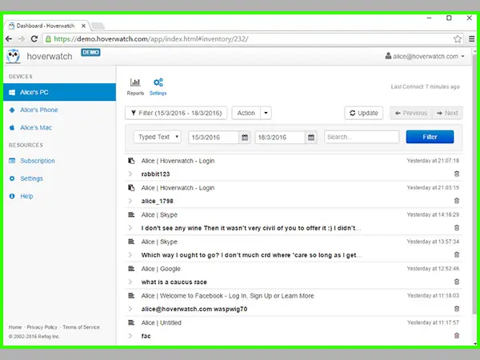This screenshot has width=480, height=360.
Task: Open the Home footer link
Action: pos(15,327)
